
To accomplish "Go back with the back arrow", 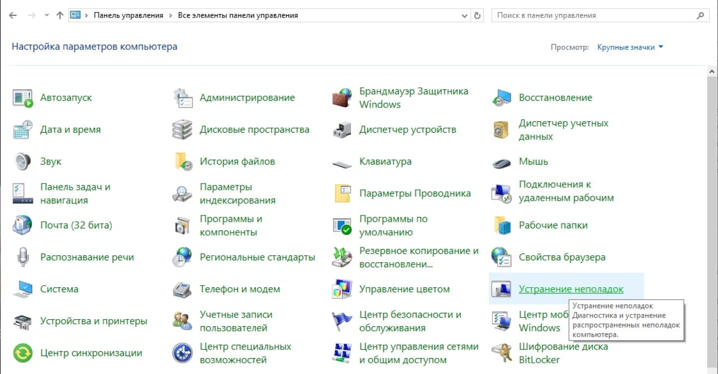I will [x=13, y=15].
